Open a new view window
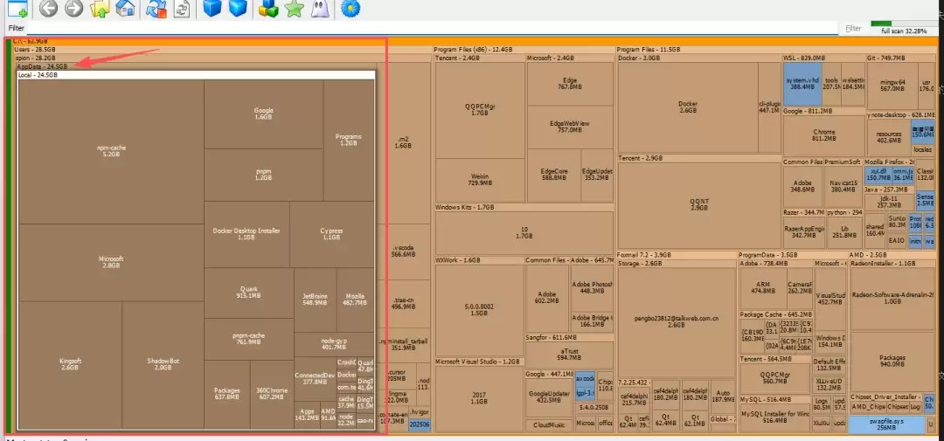The height and width of the screenshot is (441, 944). 17,8
